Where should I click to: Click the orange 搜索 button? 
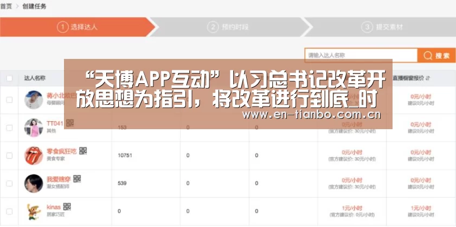436,55
